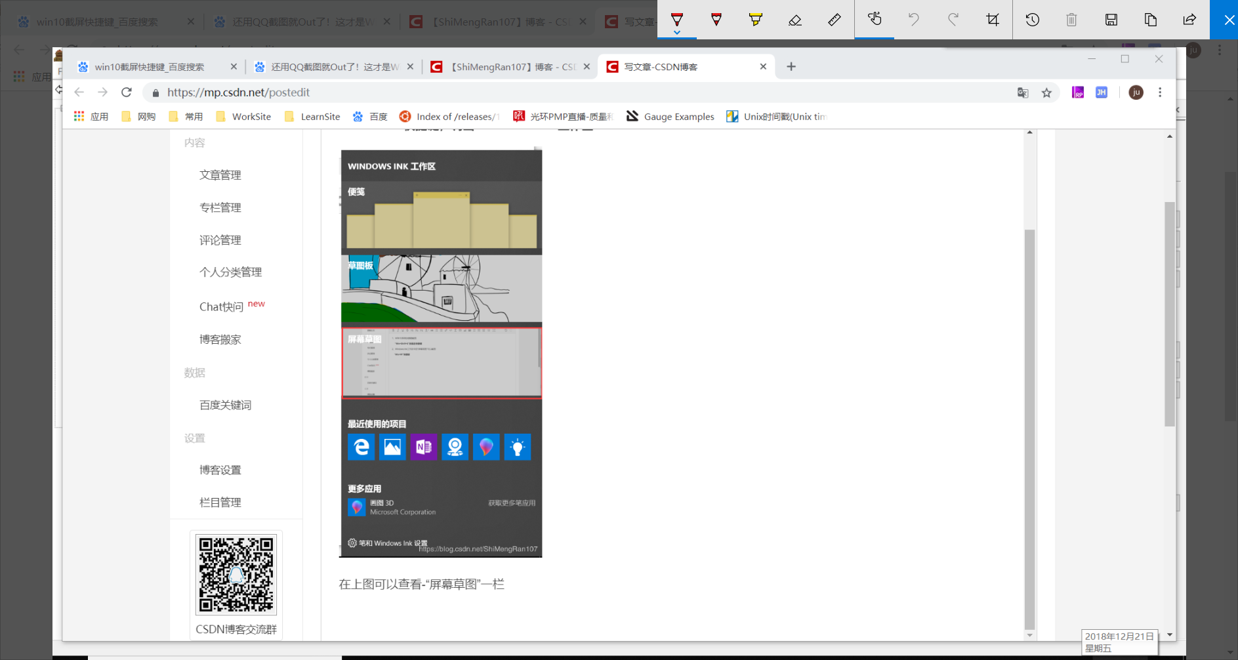Viewport: 1238px width, 660px height.
Task: Open the LearnSite bookmark folder
Action: 312,117
